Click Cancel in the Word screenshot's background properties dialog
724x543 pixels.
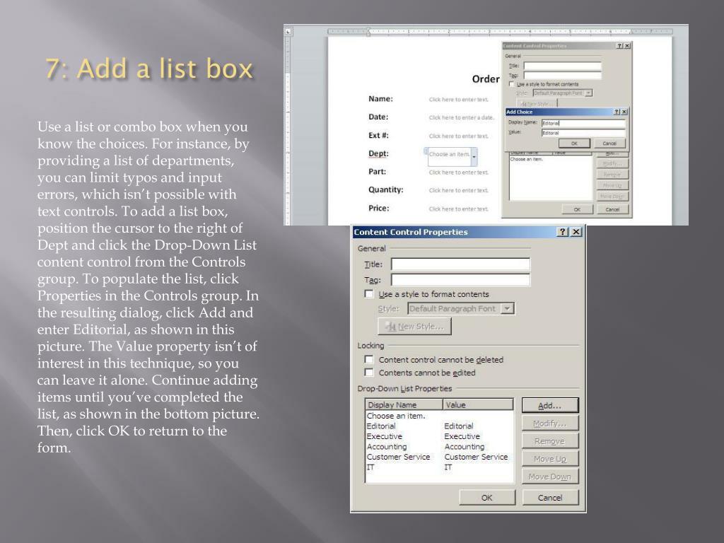click(x=612, y=209)
